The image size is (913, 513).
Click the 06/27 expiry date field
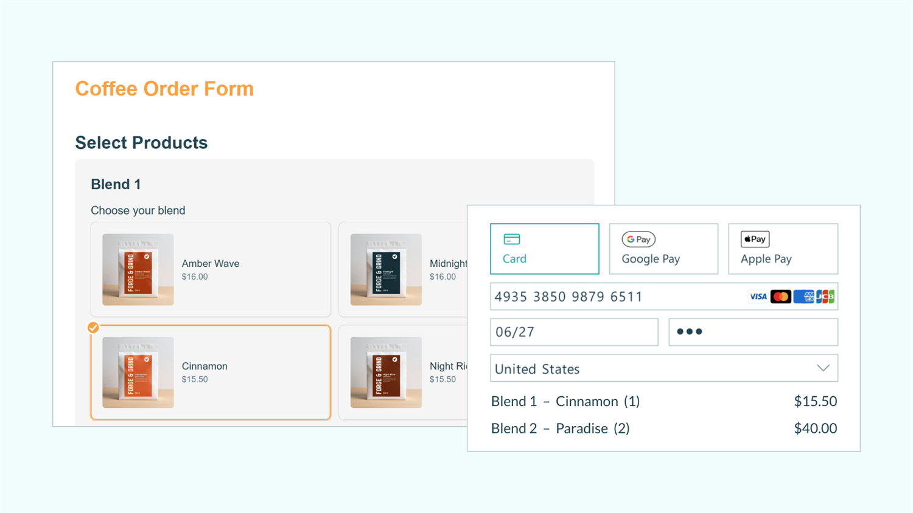coord(573,332)
